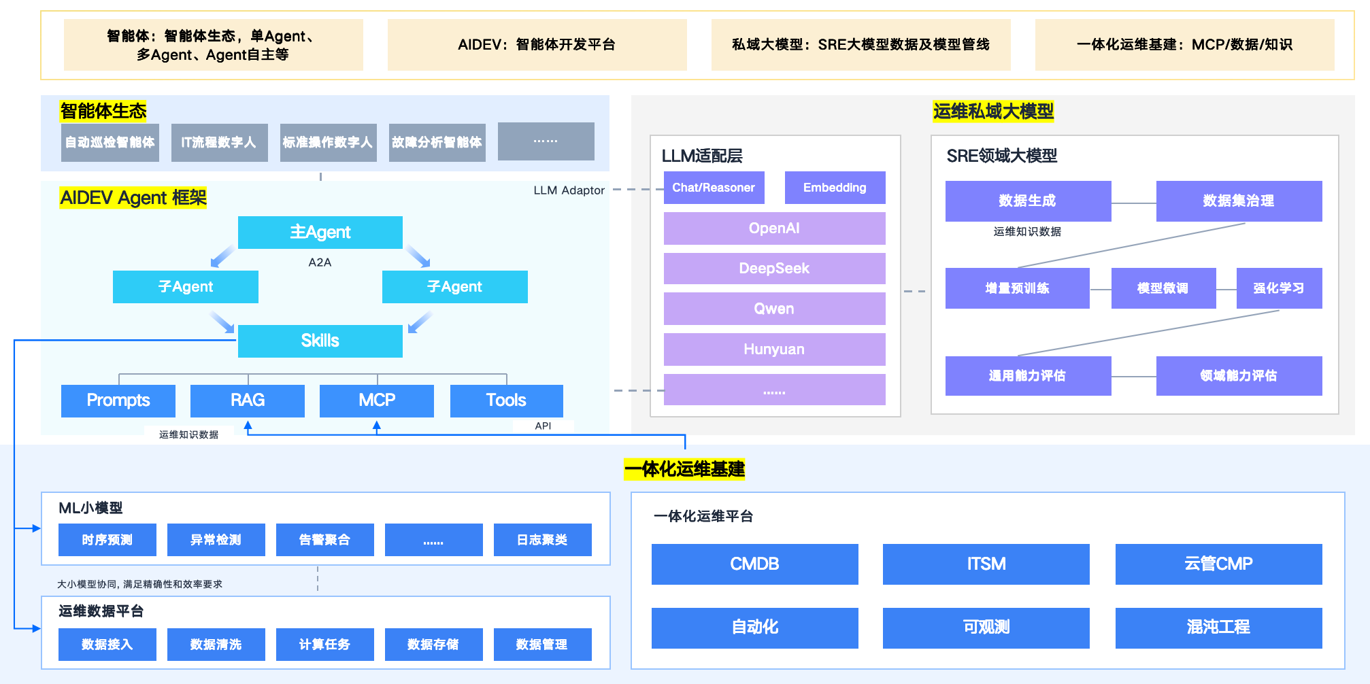The width and height of the screenshot is (1370, 684).
Task: Click the 混沌工程 block
Action: 1218,628
